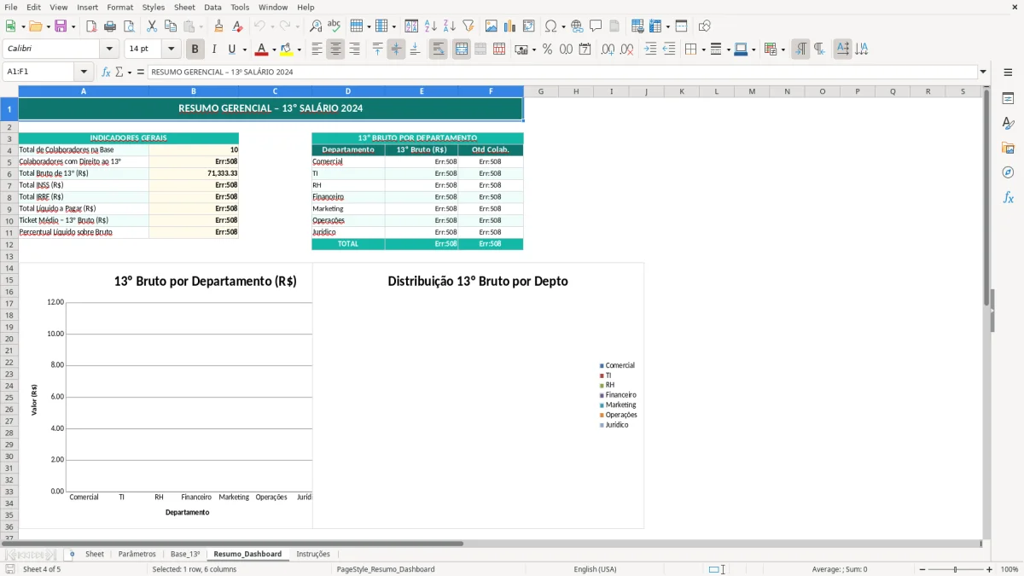Image resolution: width=1024 pixels, height=576 pixels.
Task: Click the zoom percentage 100%
Action: click(x=1009, y=569)
